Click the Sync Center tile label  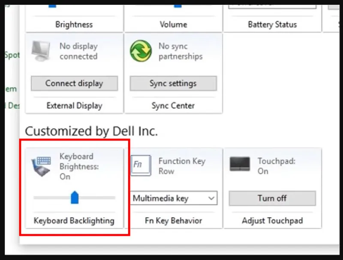[x=173, y=106]
